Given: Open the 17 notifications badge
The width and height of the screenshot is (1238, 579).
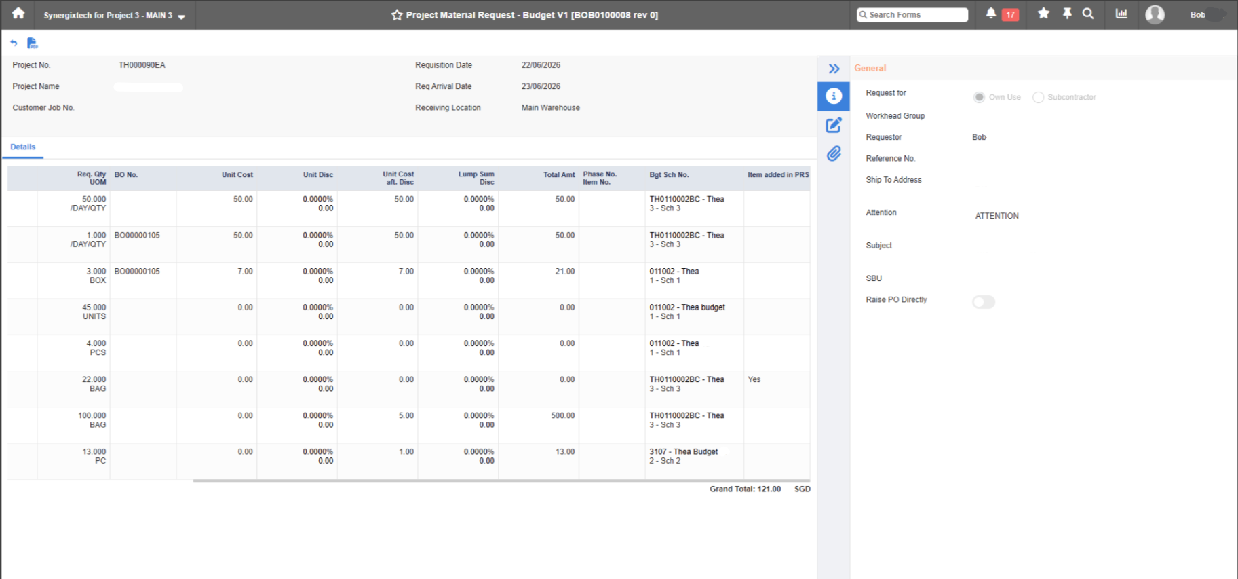Looking at the screenshot, I should [1010, 15].
